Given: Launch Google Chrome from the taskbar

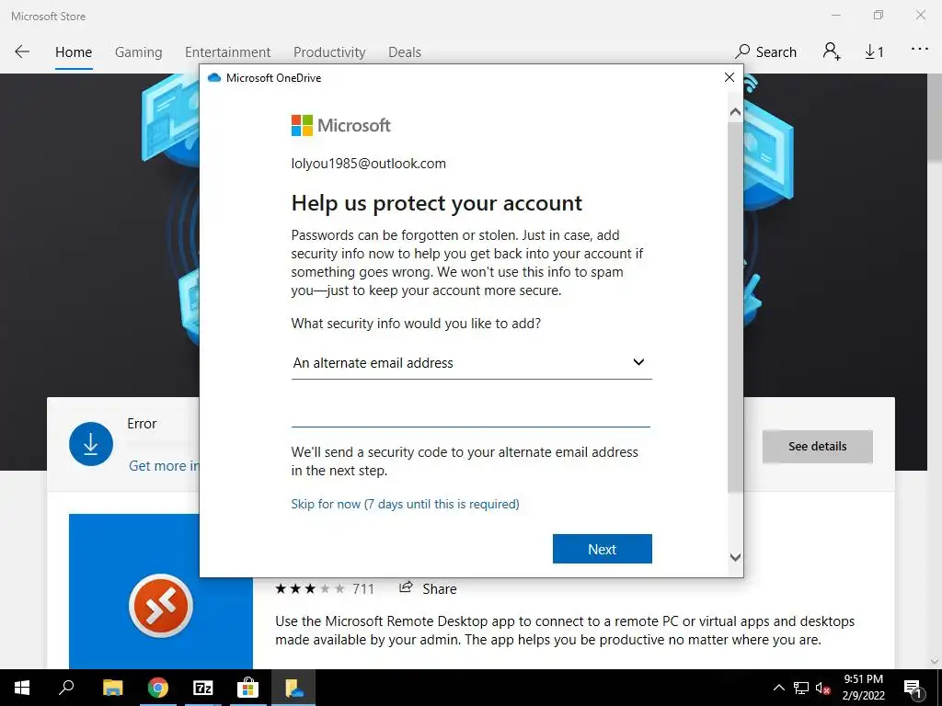Looking at the screenshot, I should (x=157, y=688).
